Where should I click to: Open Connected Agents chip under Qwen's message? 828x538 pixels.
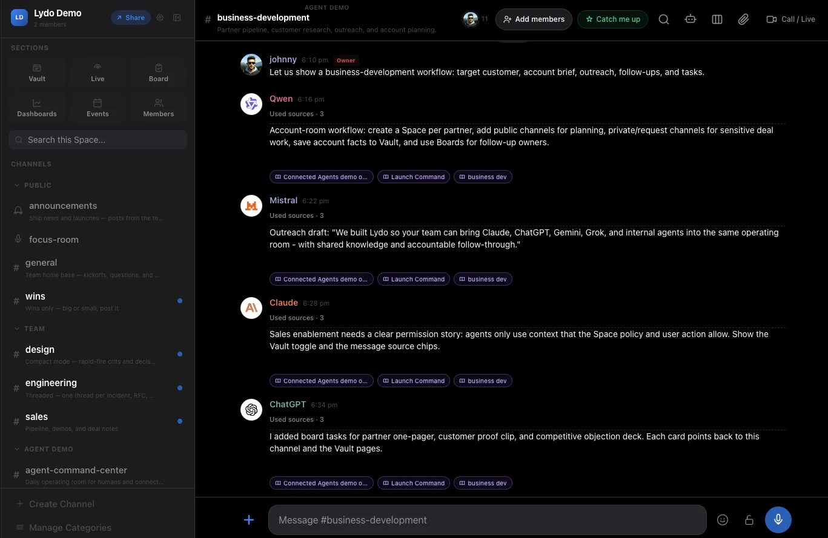(x=322, y=177)
